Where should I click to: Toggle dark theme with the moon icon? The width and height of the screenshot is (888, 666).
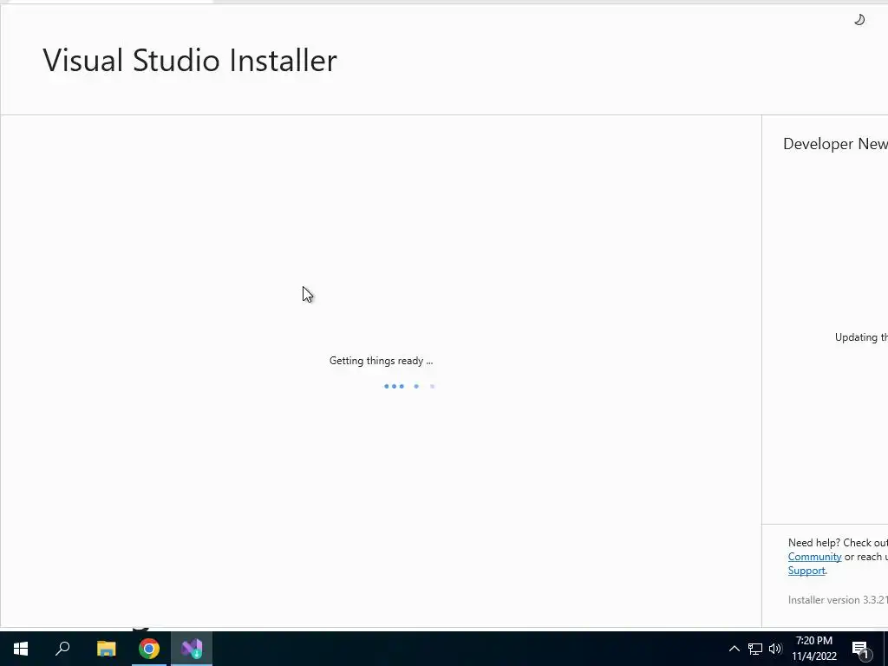859,20
